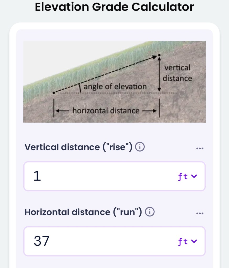Click the vertical double-headed arrow in diagram

[x=159, y=75]
